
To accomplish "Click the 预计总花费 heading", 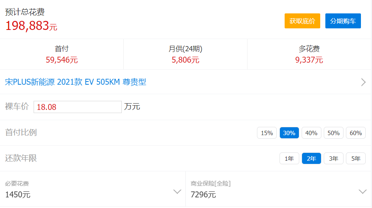I will pos(25,12).
